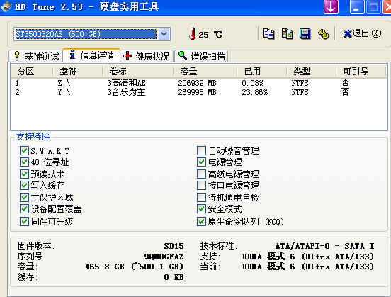This screenshot has height=297, width=391.
Task: Switch to the 信息详情 tab
Action: [x=92, y=55]
